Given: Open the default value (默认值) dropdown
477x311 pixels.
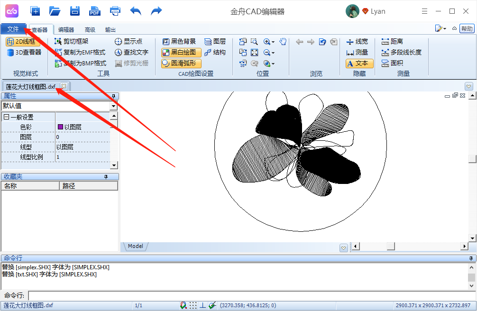Looking at the screenshot, I should click(113, 106).
